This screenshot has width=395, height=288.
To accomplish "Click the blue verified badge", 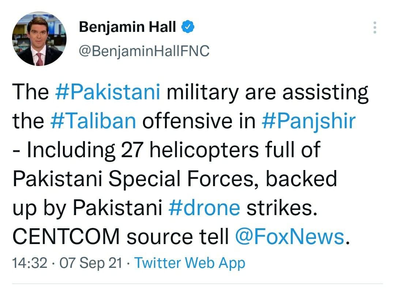I will 188,27.
